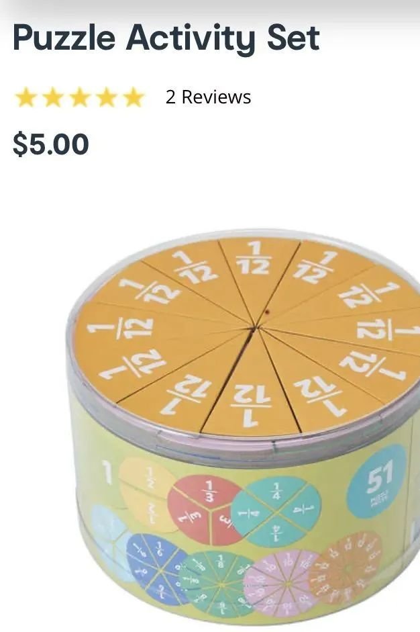Click the center point of the orange fraction lid
This screenshot has height=632, width=420.
254,328
